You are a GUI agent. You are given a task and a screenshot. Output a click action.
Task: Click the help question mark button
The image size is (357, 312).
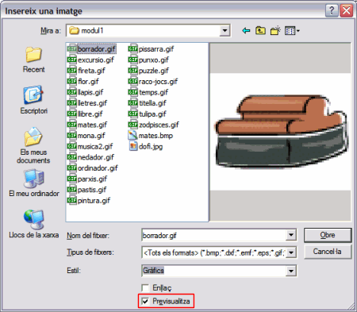(332, 10)
